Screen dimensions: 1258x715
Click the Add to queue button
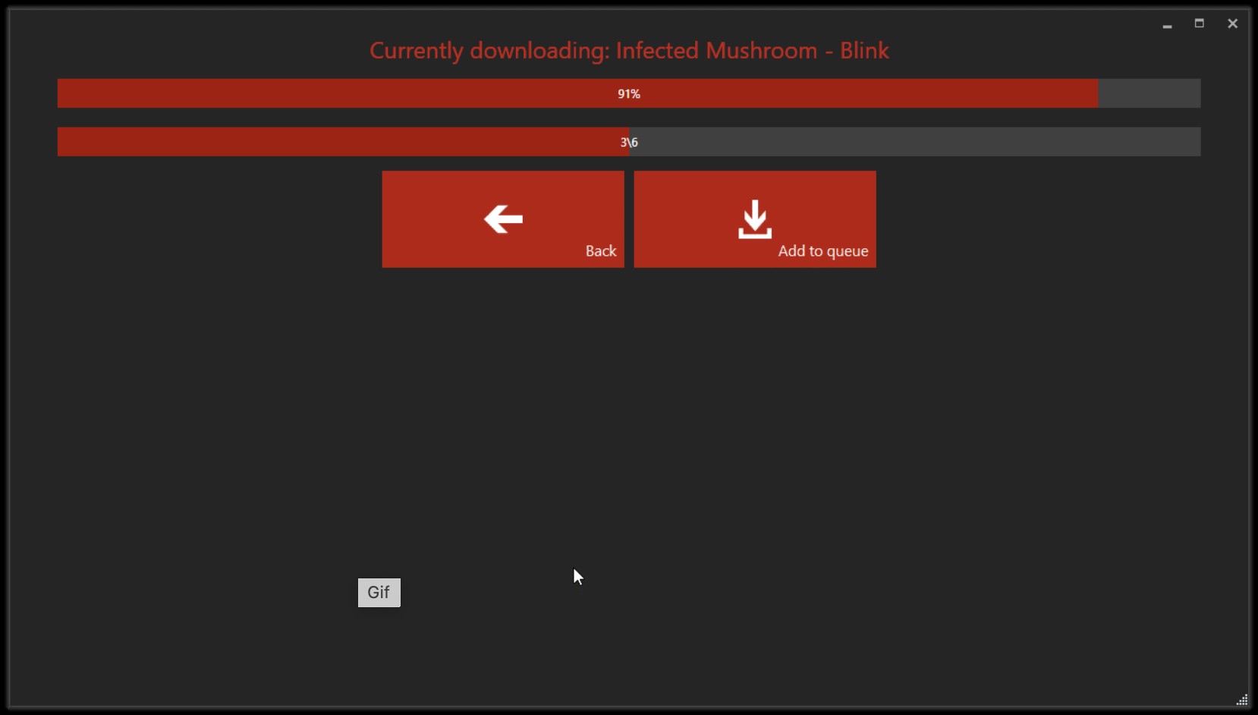pos(755,219)
